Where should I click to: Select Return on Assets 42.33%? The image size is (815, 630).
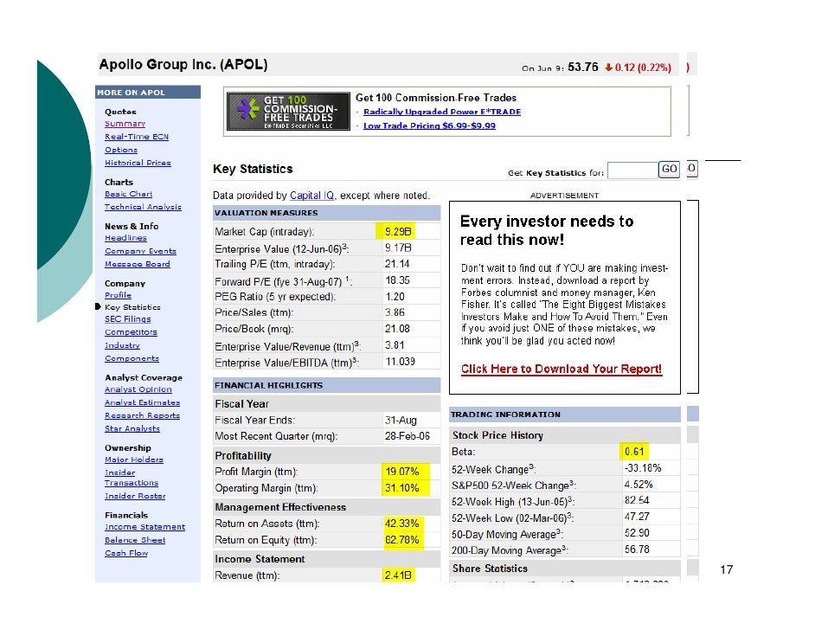click(x=401, y=524)
